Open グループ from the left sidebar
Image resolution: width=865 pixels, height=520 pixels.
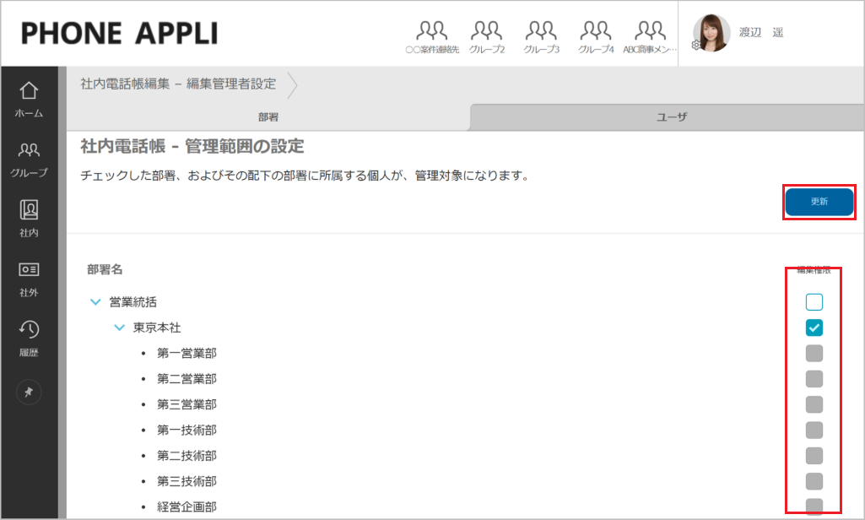coord(29,158)
